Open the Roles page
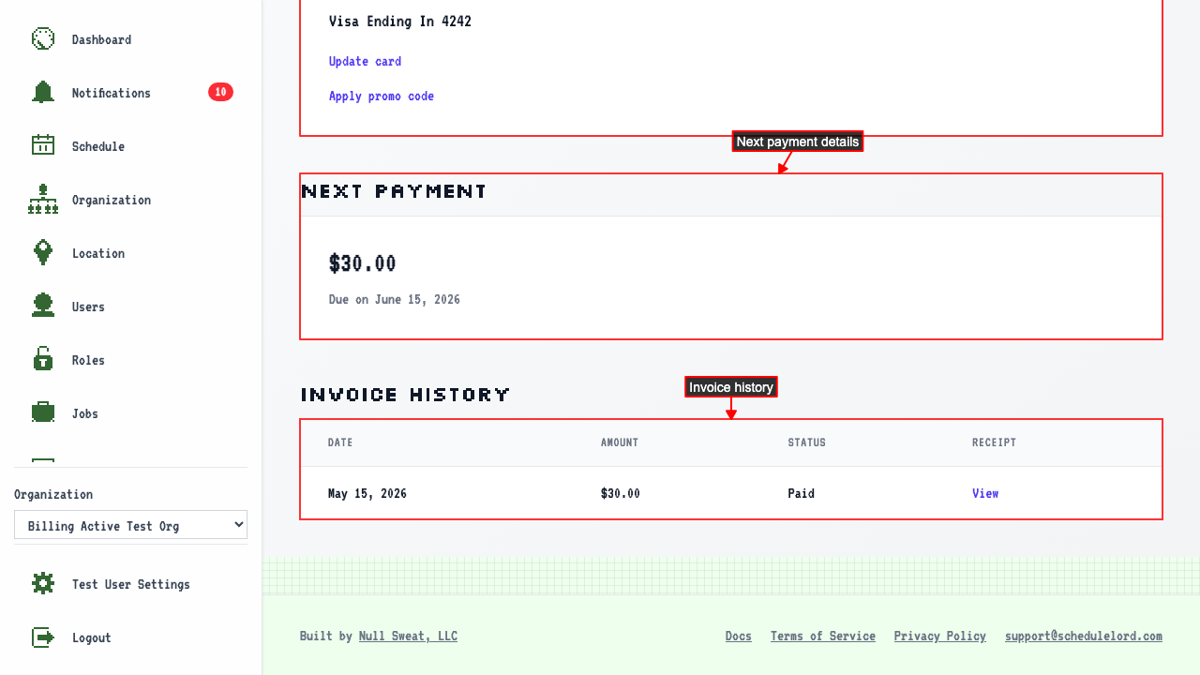The width and height of the screenshot is (1200, 675). (x=88, y=360)
